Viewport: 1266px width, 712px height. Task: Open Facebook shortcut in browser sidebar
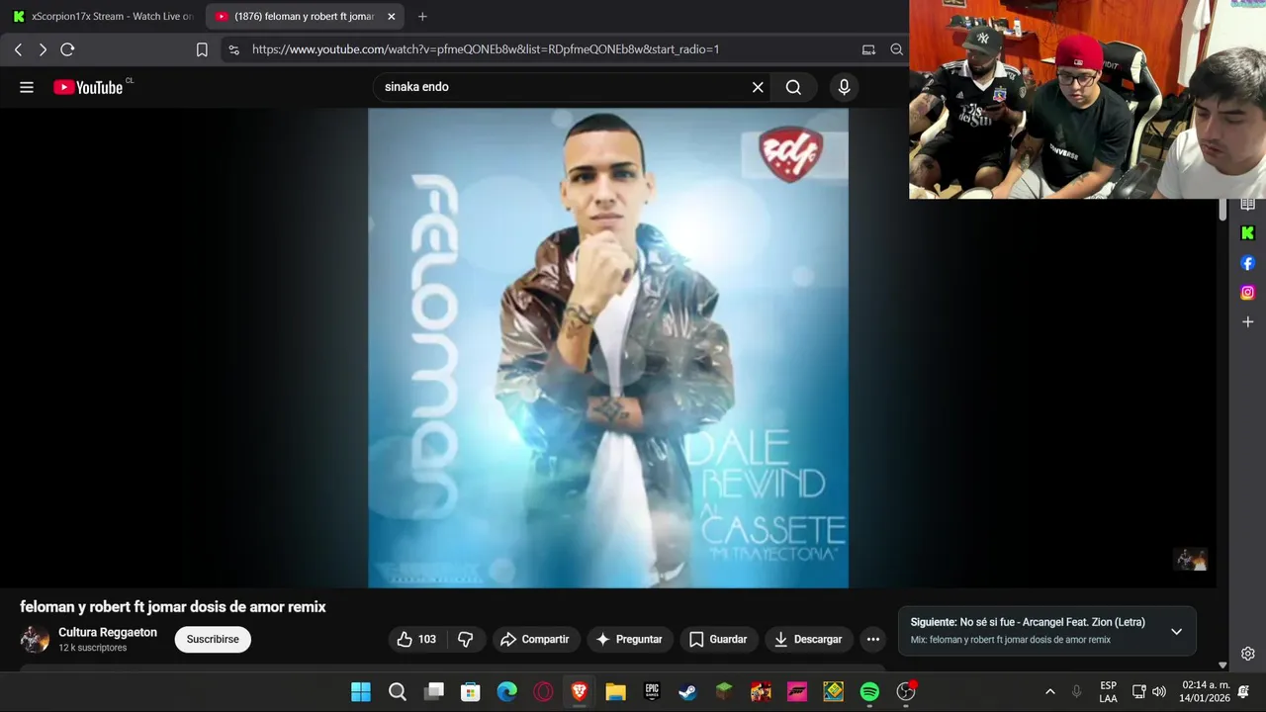tap(1247, 263)
